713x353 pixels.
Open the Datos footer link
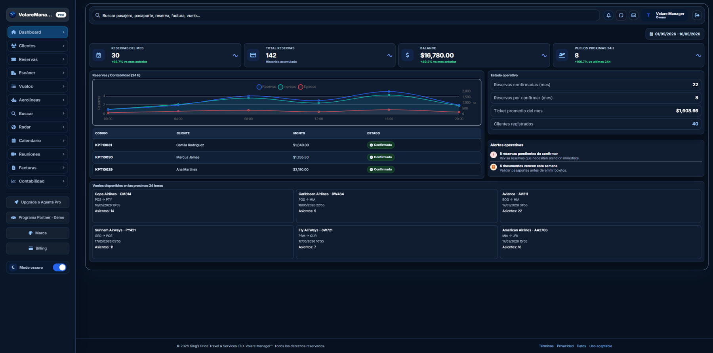581,346
